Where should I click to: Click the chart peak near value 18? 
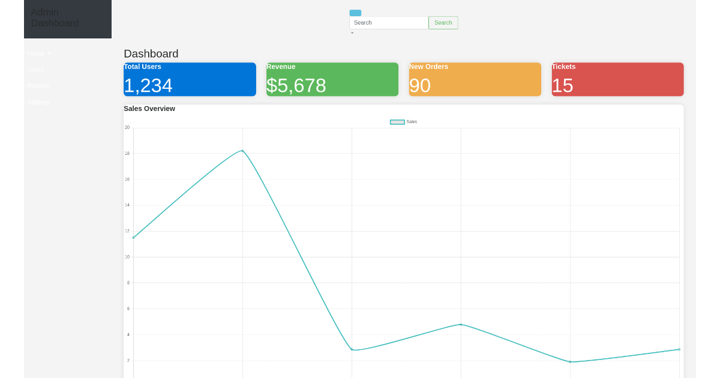(x=242, y=151)
